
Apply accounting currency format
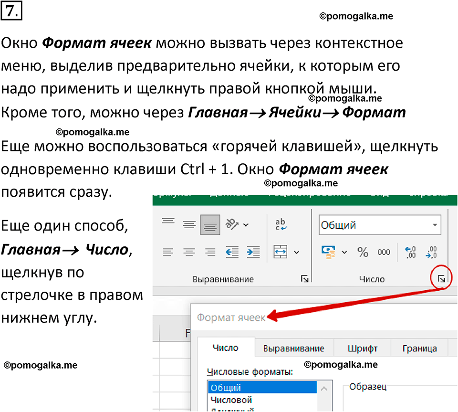tap(328, 252)
